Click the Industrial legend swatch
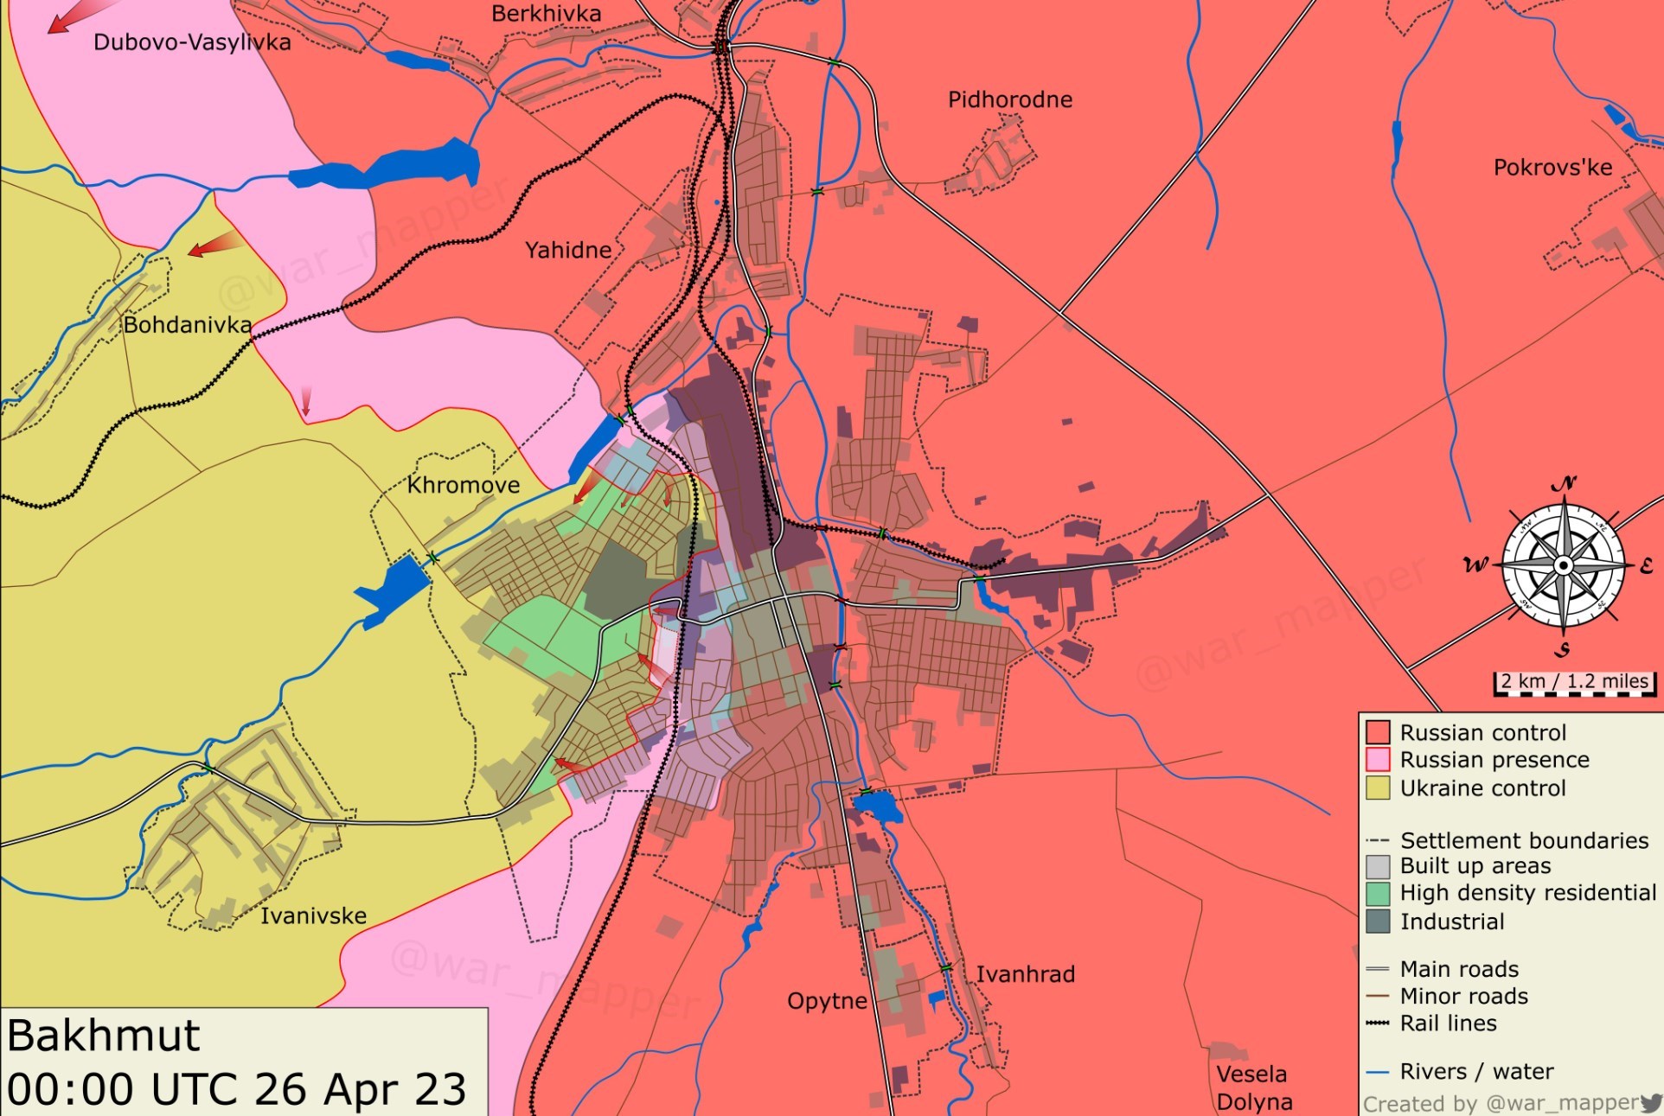 1378,921
